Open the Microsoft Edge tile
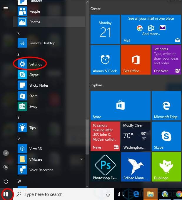 point(166,106)
